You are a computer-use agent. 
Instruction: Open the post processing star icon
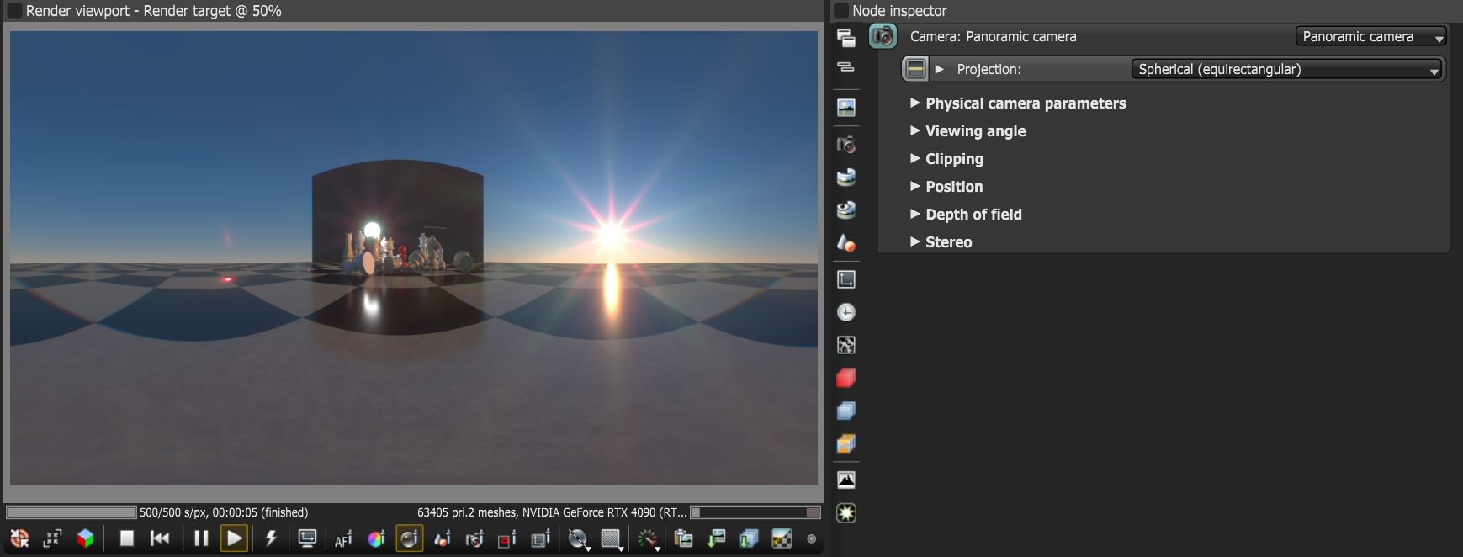click(x=846, y=513)
